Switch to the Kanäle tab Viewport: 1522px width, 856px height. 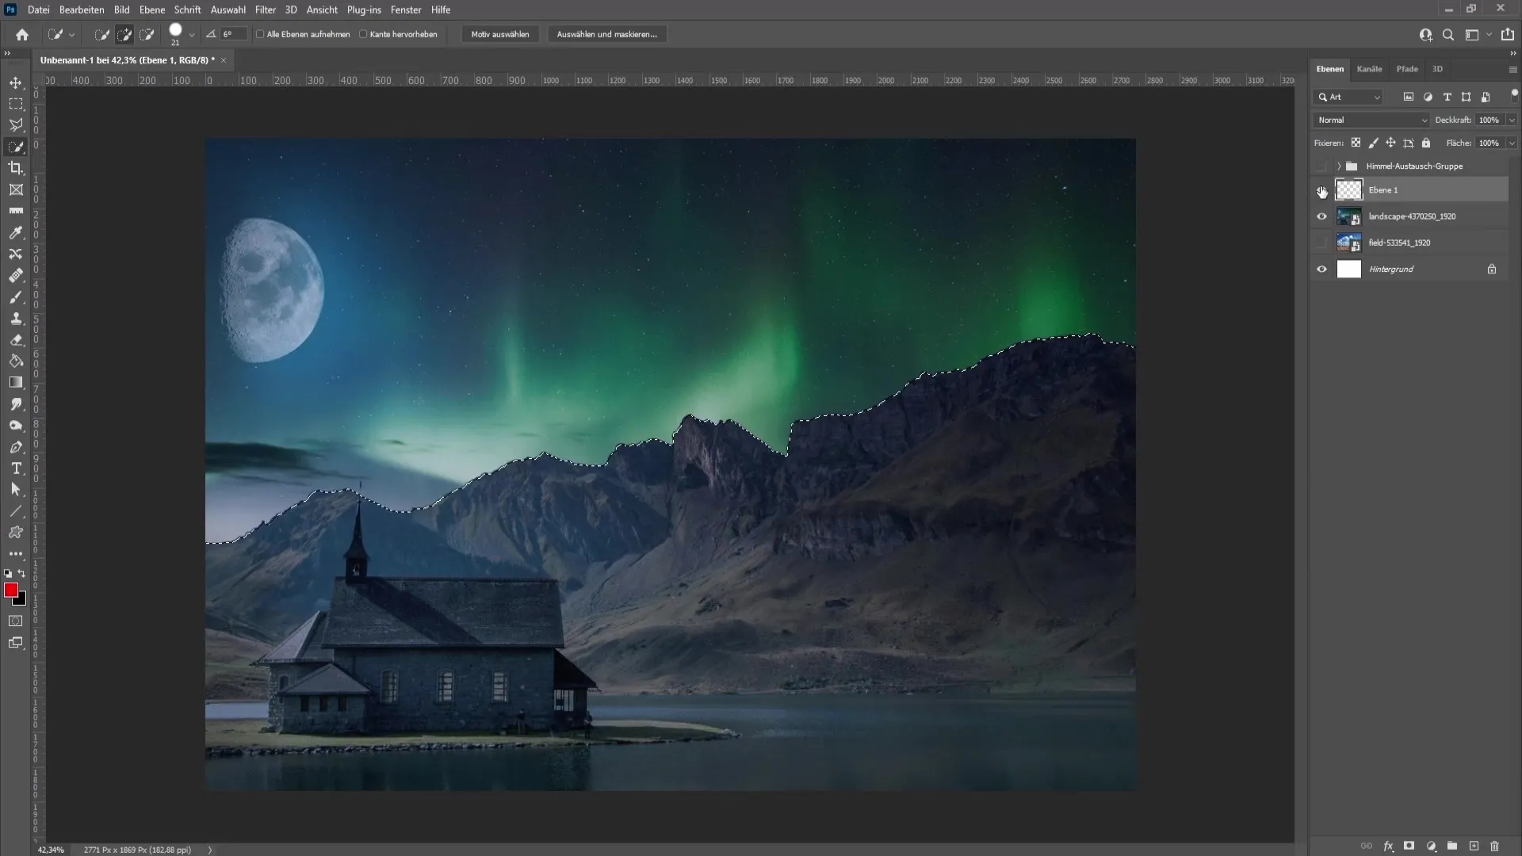click(x=1369, y=68)
